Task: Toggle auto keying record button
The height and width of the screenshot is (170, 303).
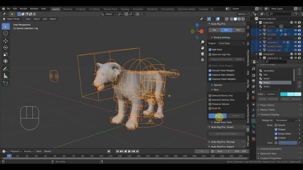Action: pos(109,152)
